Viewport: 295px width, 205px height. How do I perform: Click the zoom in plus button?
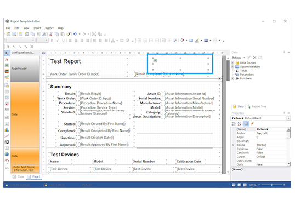pos(284,185)
